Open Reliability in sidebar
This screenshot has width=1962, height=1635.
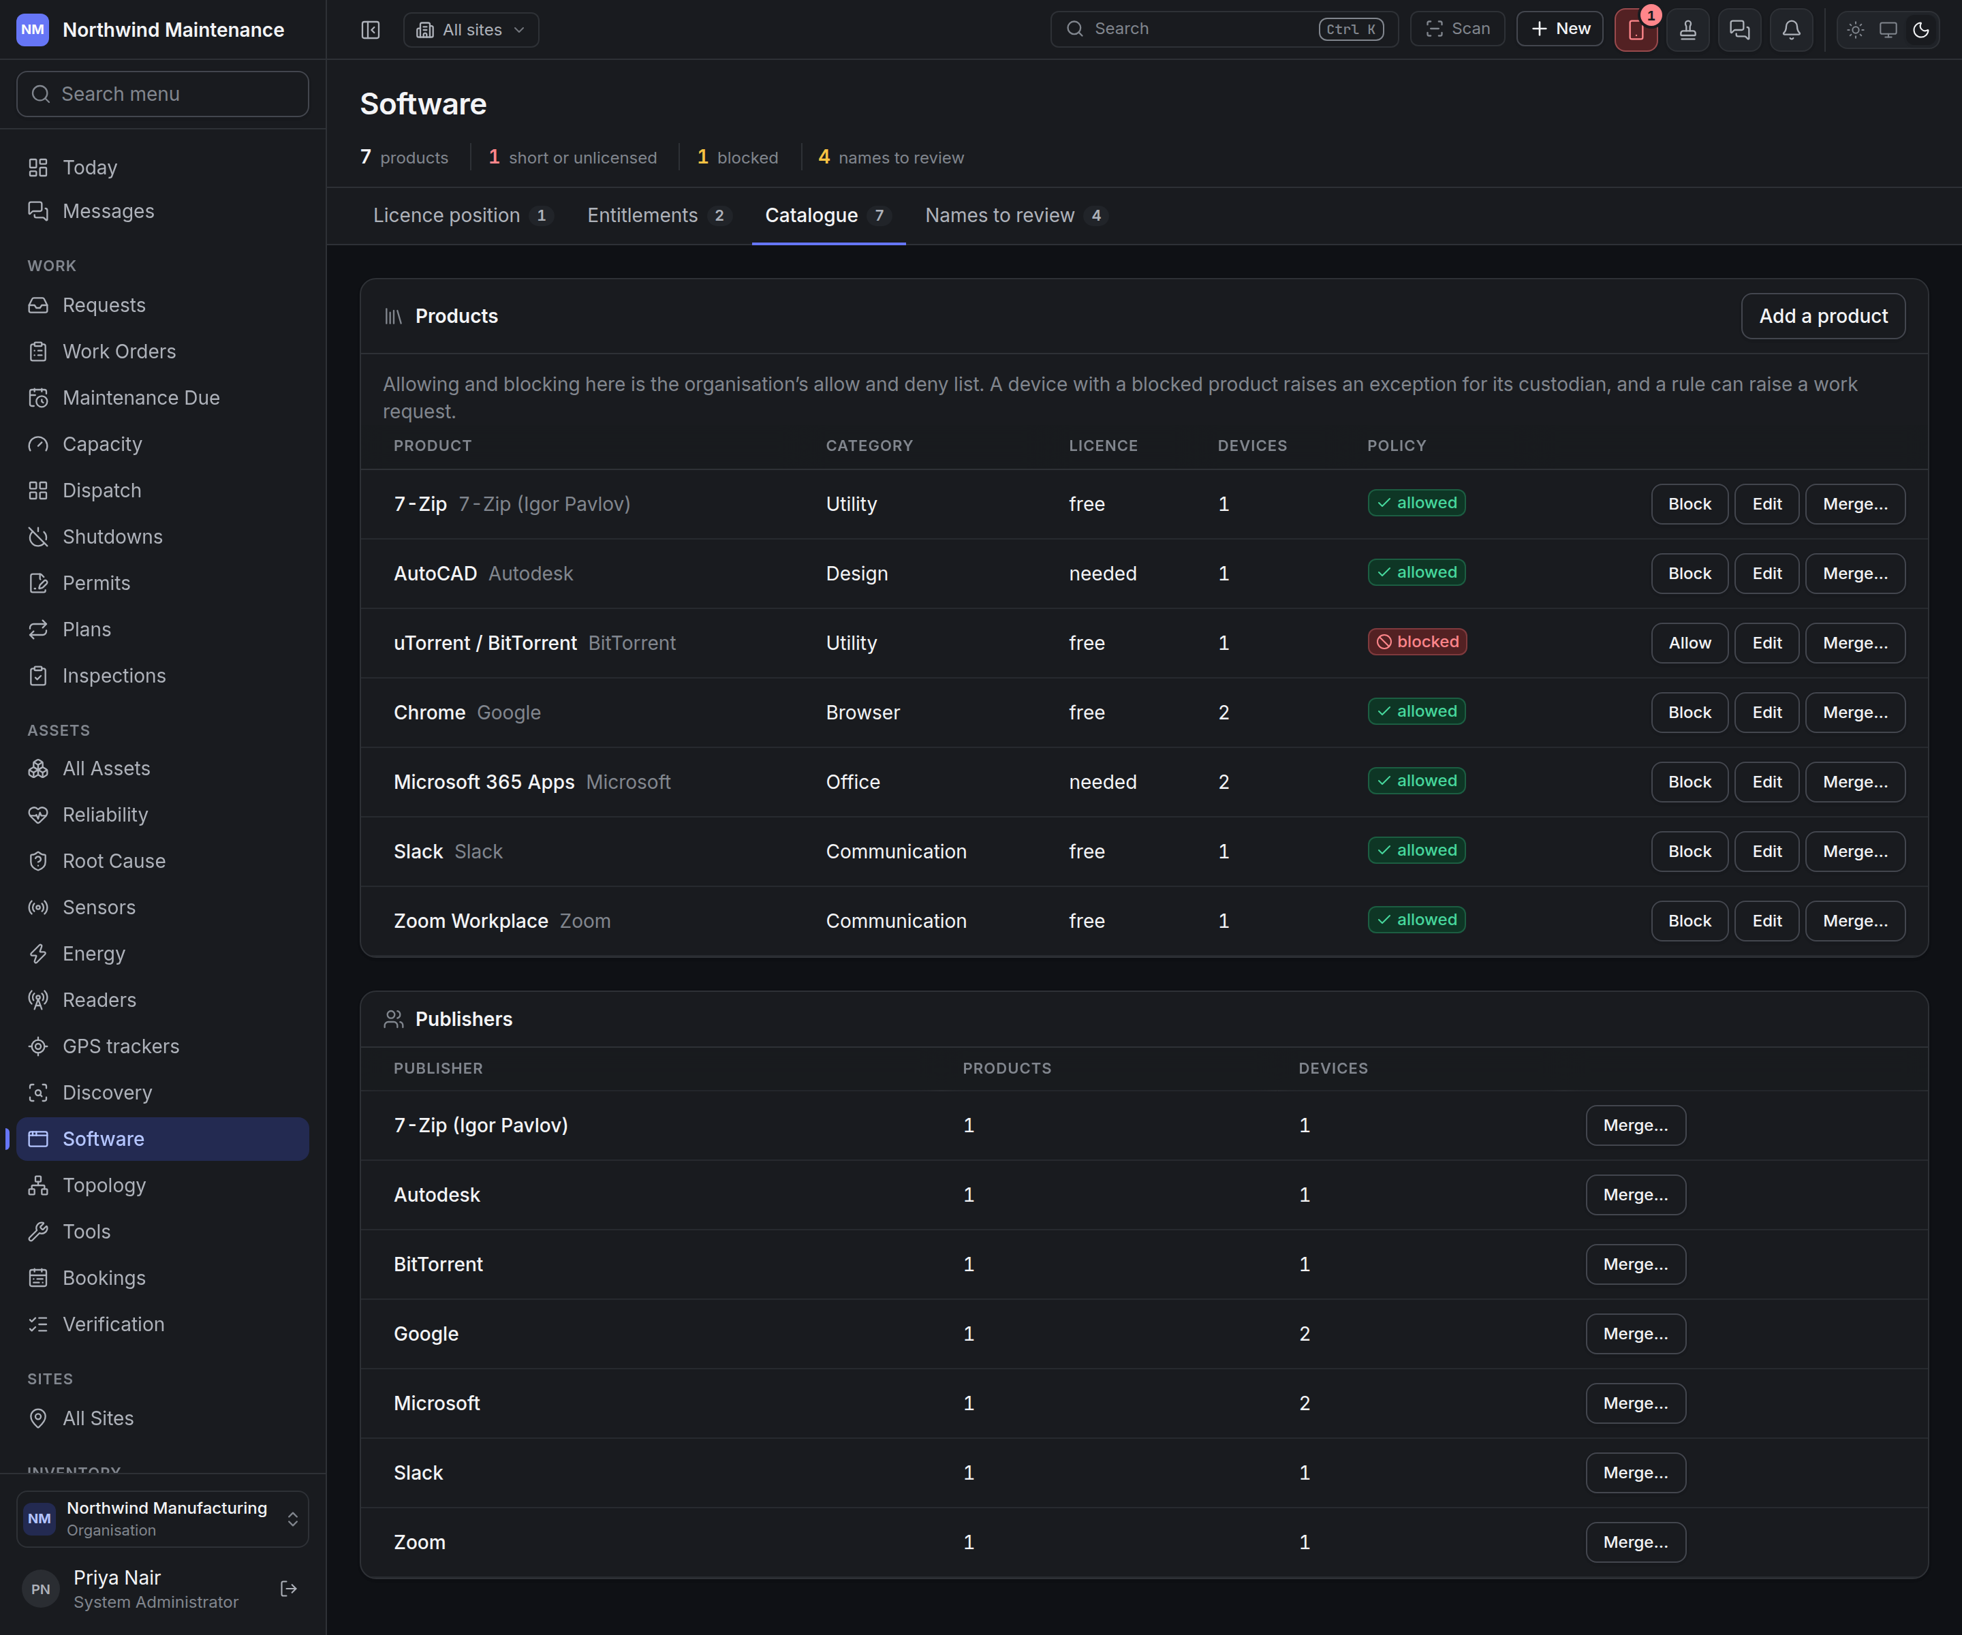(163, 815)
